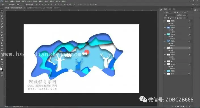Click the add layer style fx button
Screen dimensions: 200x108
coord(175,106)
